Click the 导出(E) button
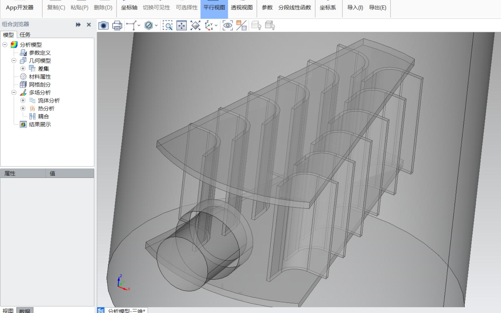 (x=377, y=8)
